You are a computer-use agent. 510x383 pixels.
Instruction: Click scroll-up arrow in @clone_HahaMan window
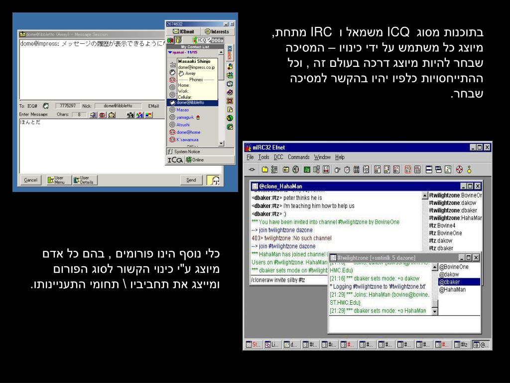coord(425,195)
